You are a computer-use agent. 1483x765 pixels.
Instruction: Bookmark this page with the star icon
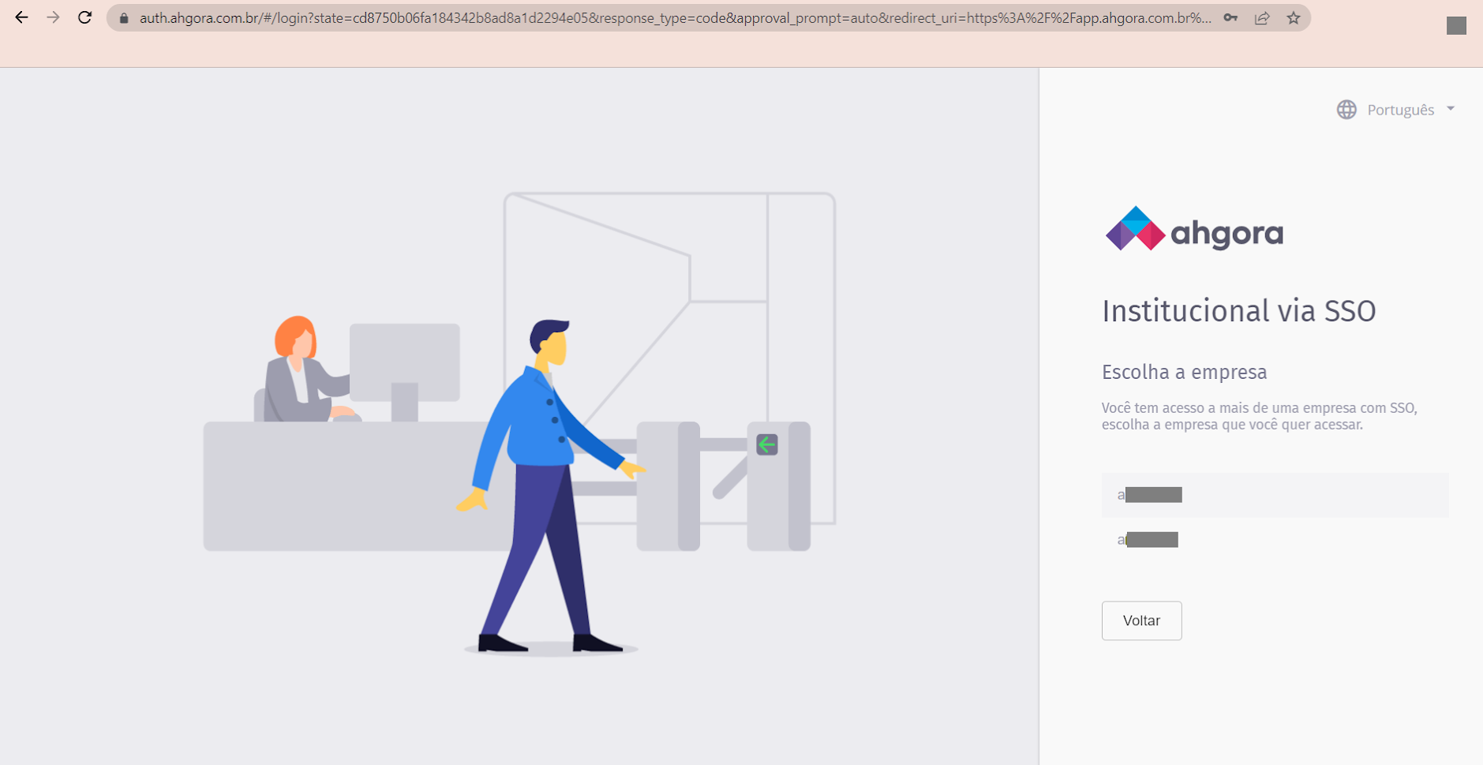[1294, 17]
